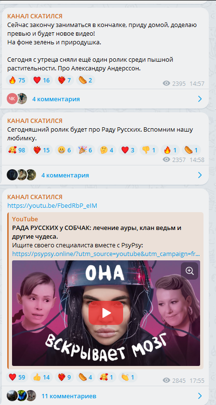Expand the Rada Russkikh post's comments via its chevron

(x=200, y=175)
